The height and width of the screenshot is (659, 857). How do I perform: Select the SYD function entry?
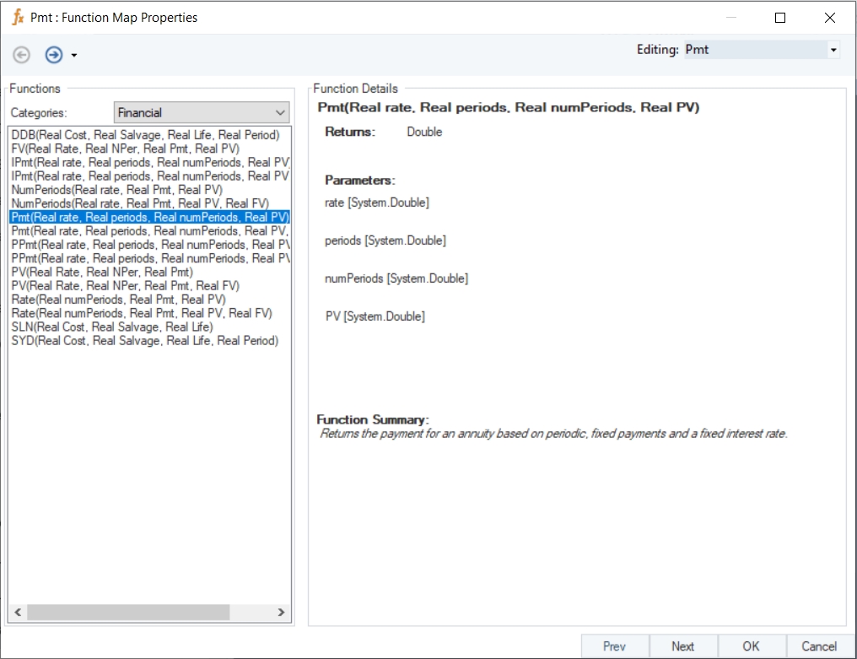click(145, 341)
